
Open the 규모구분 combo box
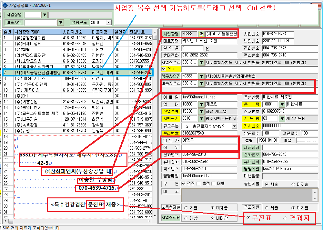click(x=234, y=126)
